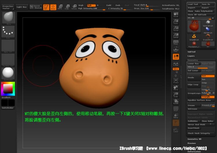Screen dimensions: 217x153
Task: Click the Save As button
Action: (208, 4)
